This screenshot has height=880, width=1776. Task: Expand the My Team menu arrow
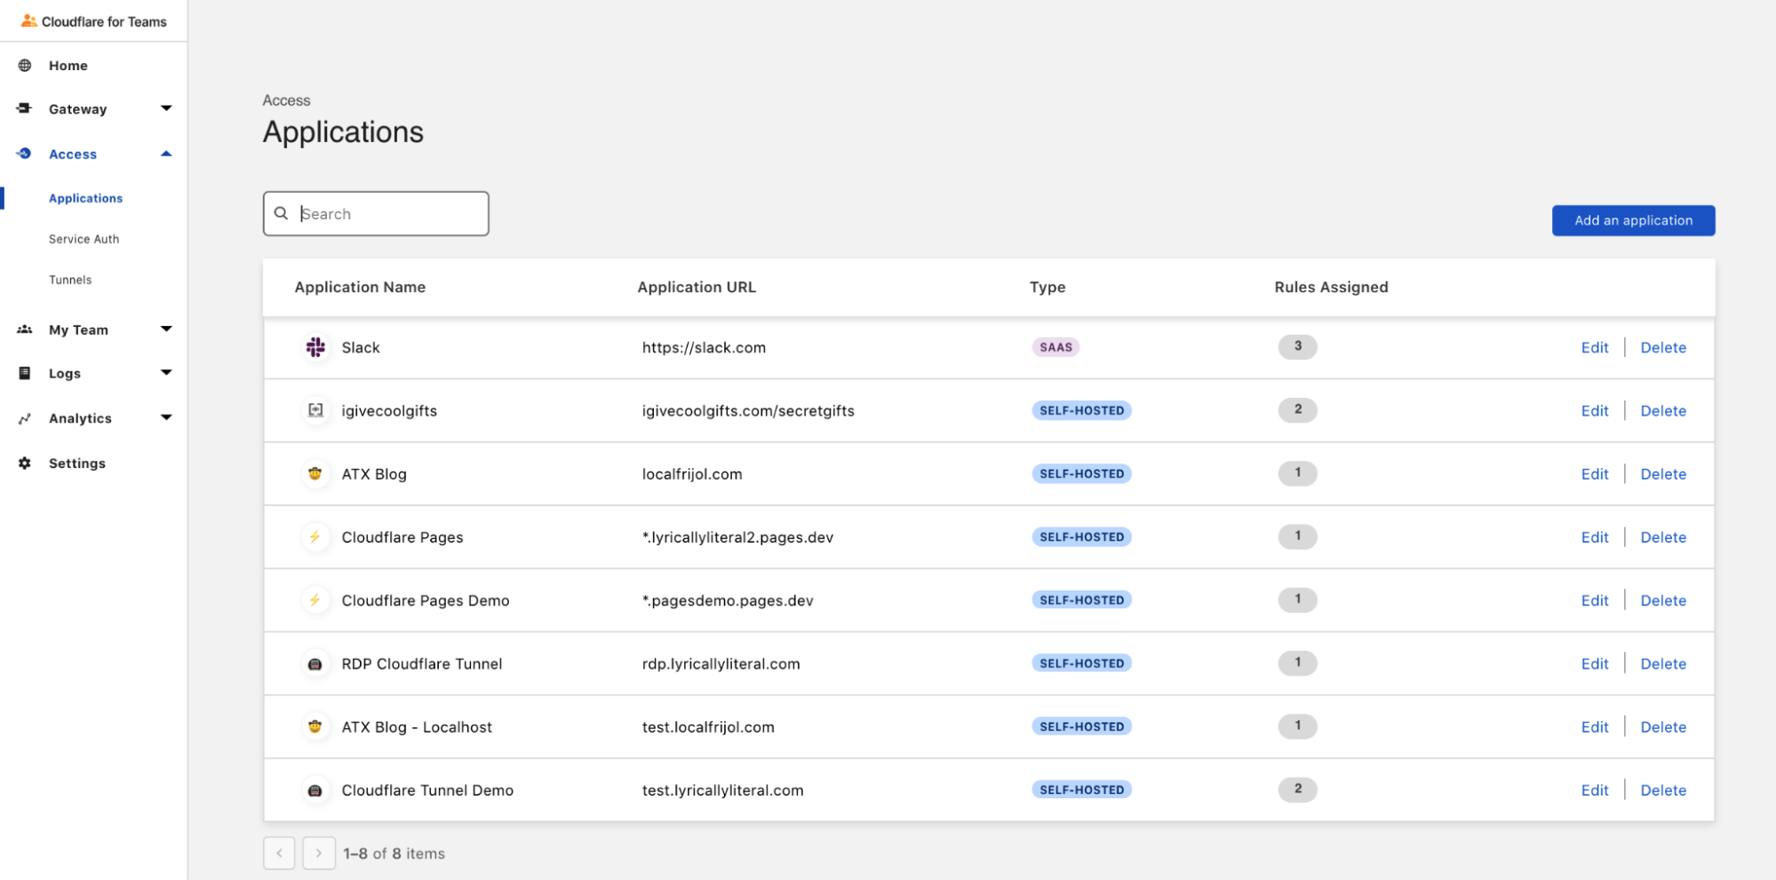pyautogui.click(x=166, y=329)
